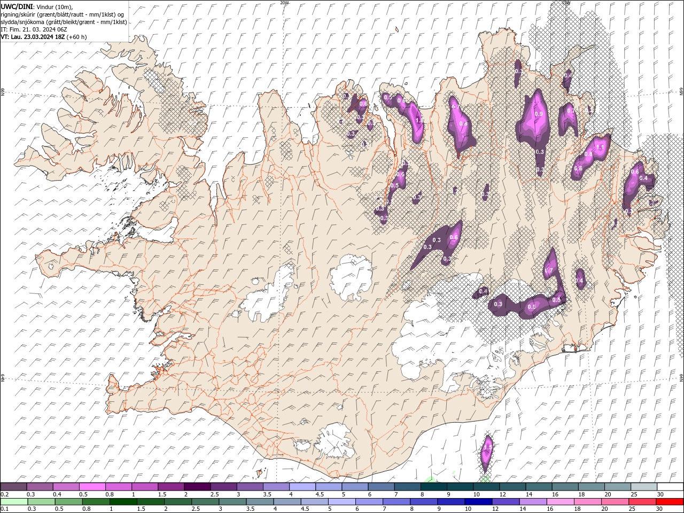Click the '1.5' value in the offshore purple patch
684x513 pixels.
[x=487, y=448]
